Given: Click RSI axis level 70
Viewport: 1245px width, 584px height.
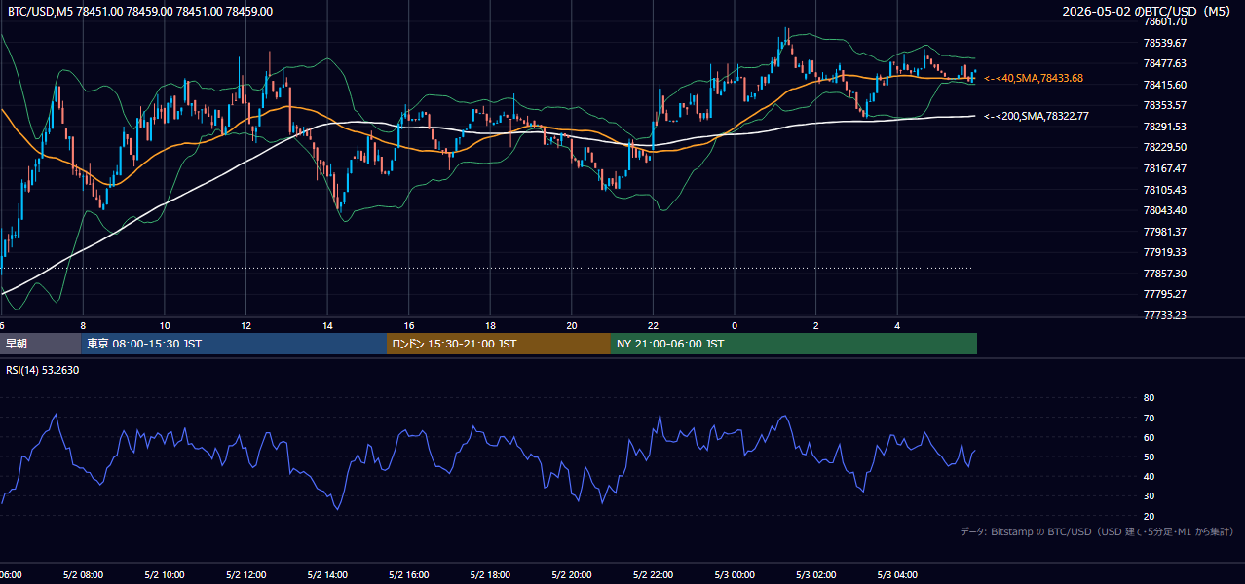Looking at the screenshot, I should point(1149,418).
